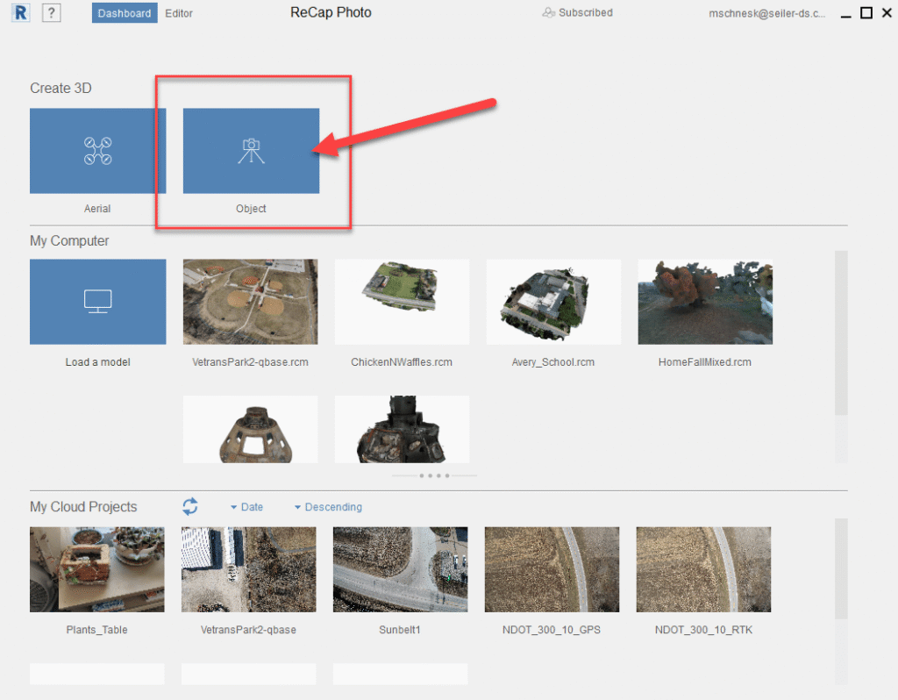898x700 pixels.
Task: Open the ChickenNWaffles.rcm model
Action: pos(402,301)
